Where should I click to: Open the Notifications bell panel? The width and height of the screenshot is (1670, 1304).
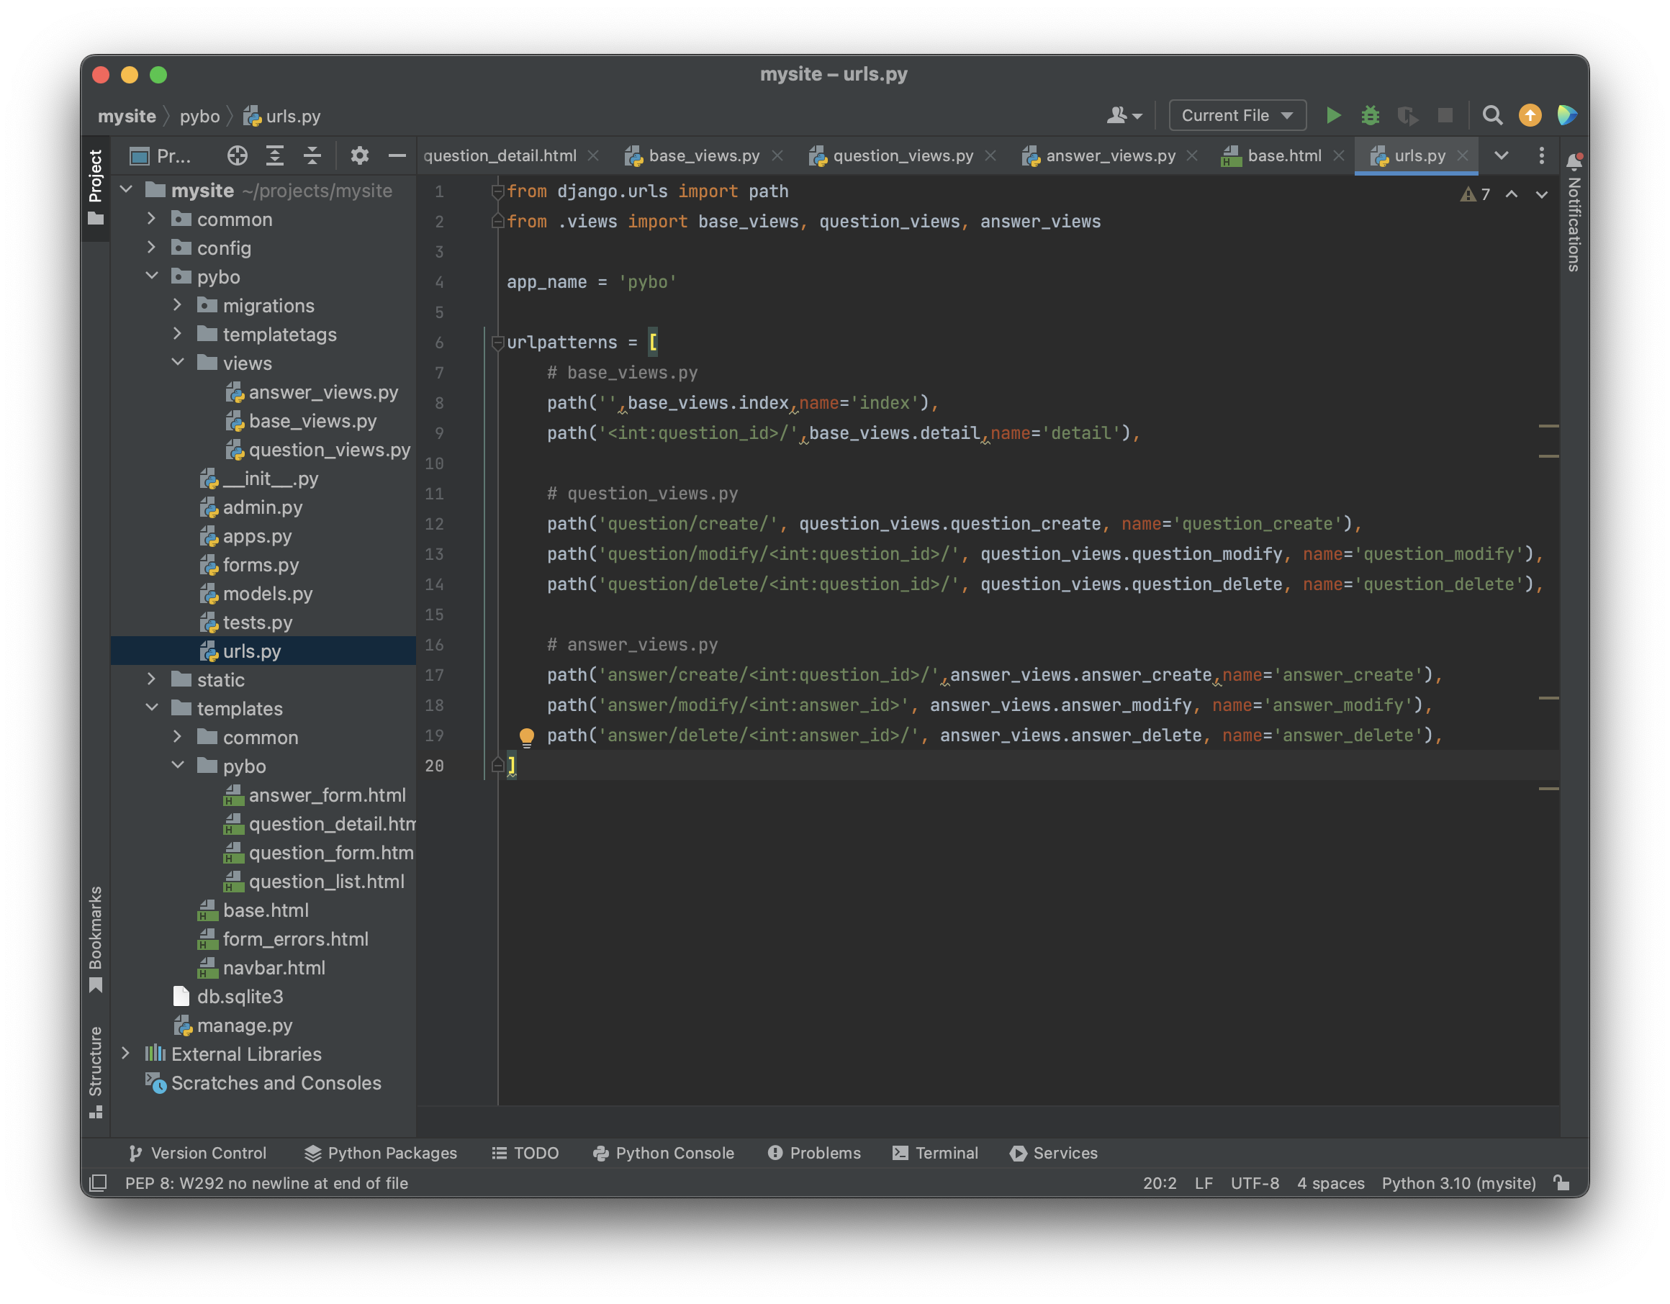coord(1574,162)
